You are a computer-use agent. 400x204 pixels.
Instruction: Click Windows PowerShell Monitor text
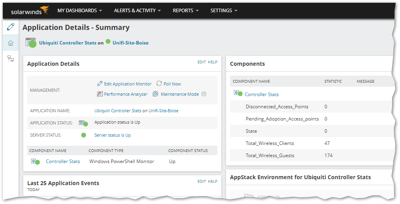point(121,161)
